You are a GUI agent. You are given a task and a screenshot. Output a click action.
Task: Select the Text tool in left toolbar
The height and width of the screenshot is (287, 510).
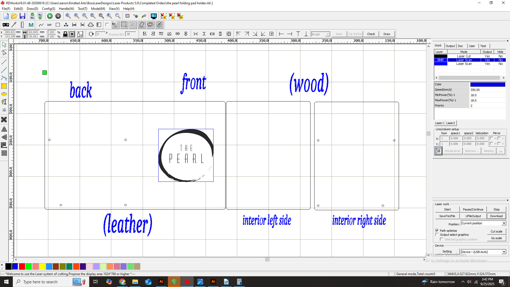[4, 102]
